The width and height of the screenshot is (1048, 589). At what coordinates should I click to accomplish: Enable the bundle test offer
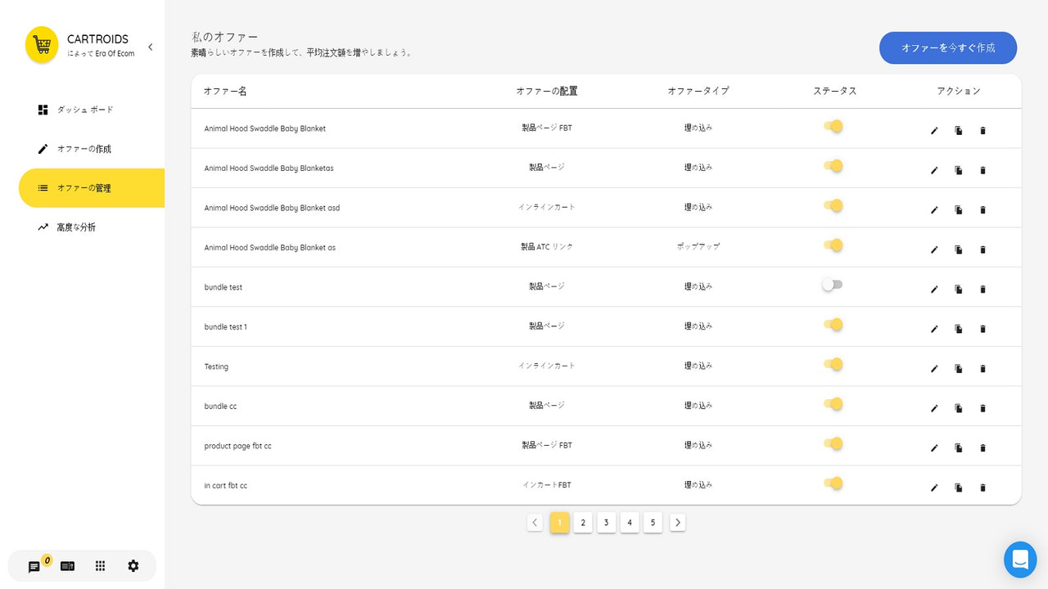pyautogui.click(x=833, y=285)
